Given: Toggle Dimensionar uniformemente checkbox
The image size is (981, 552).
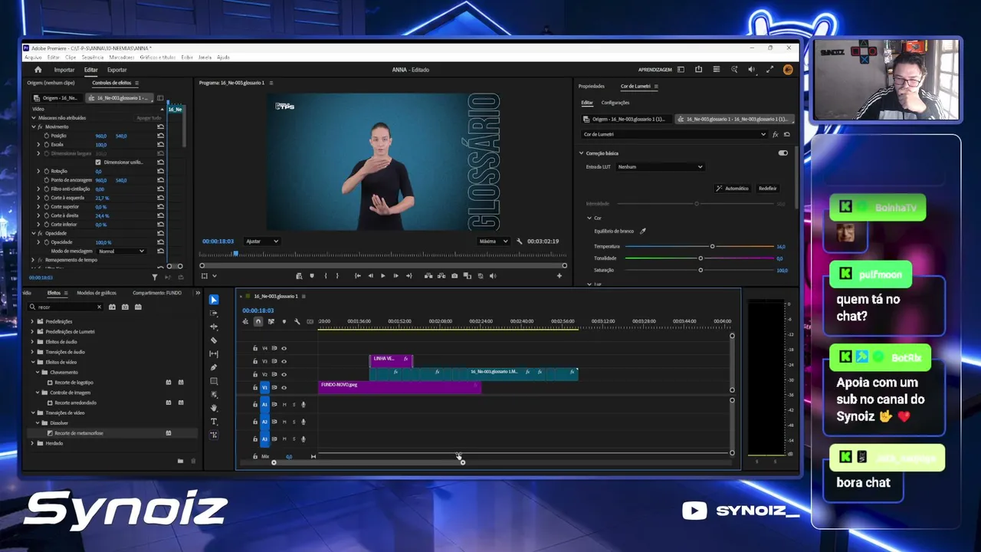Looking at the screenshot, I should click(98, 162).
